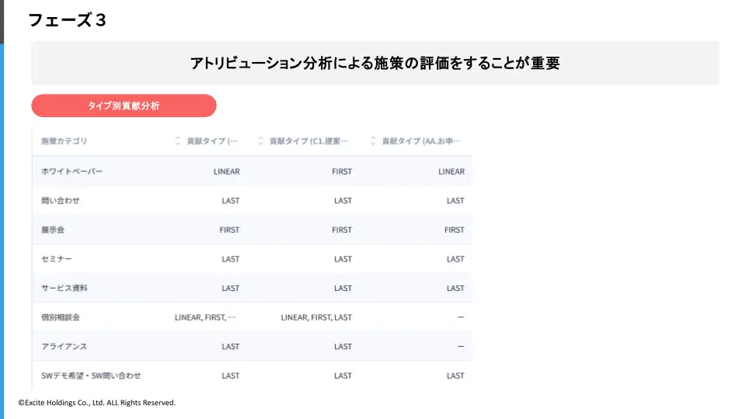Click the 施策カテゴリ column header
This screenshot has height=419, width=746.
click(x=64, y=140)
